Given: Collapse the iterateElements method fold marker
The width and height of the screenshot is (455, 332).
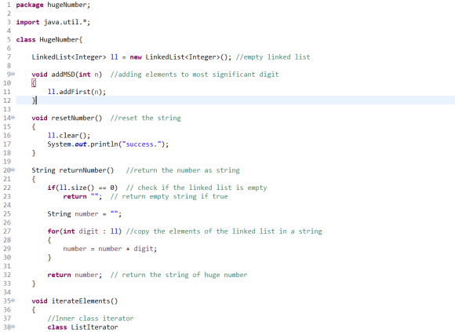Looking at the screenshot, I should [x=13, y=301].
